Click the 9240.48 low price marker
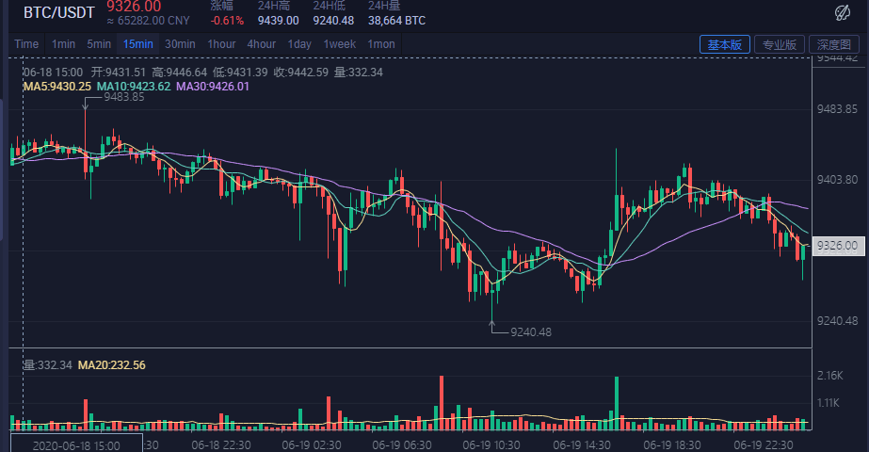Viewport: 869px width, 452px height. (x=531, y=332)
